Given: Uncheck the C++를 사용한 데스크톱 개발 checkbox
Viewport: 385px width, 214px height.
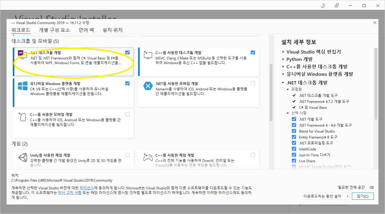Looking at the screenshot, I should pyautogui.click(x=253, y=53).
